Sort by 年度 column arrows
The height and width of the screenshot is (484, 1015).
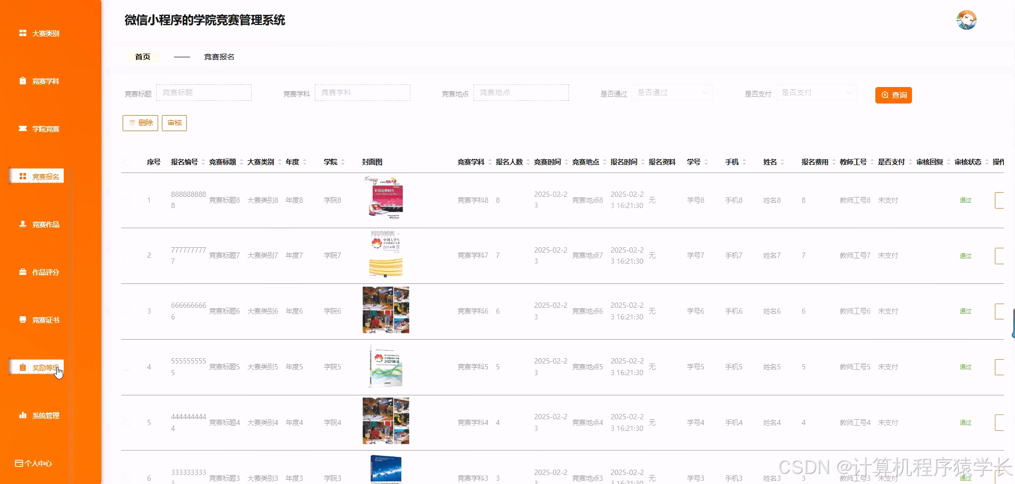coord(305,162)
